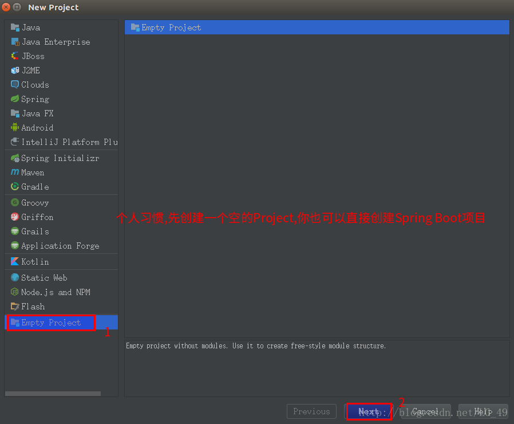The width and height of the screenshot is (514, 424).
Task: Click the Spring leaf icon
Action: (15, 99)
